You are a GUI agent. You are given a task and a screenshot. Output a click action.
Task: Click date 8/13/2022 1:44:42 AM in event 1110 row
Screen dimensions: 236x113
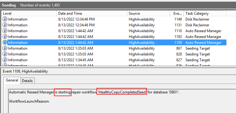pyautogui.click(x=75, y=31)
